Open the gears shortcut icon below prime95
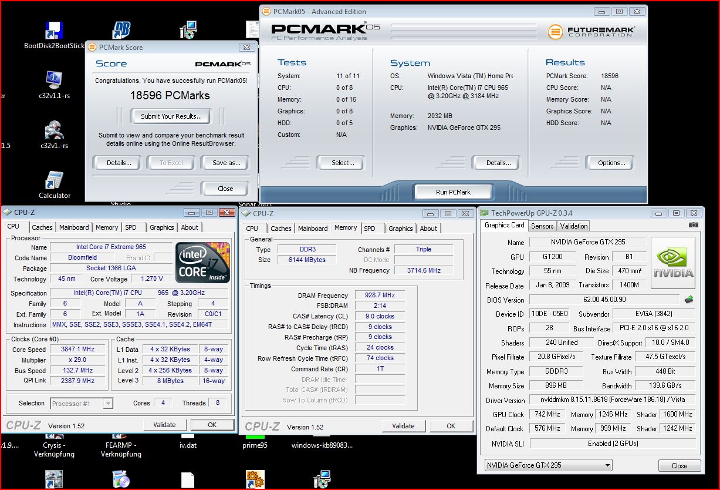Viewport: 720px width, 490px height. (255, 479)
